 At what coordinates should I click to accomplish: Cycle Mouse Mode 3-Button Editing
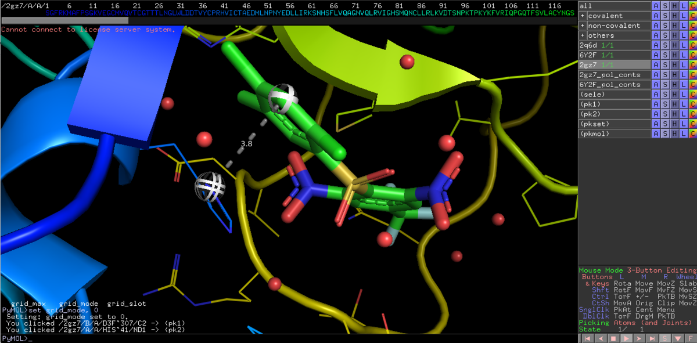pyautogui.click(x=638, y=270)
